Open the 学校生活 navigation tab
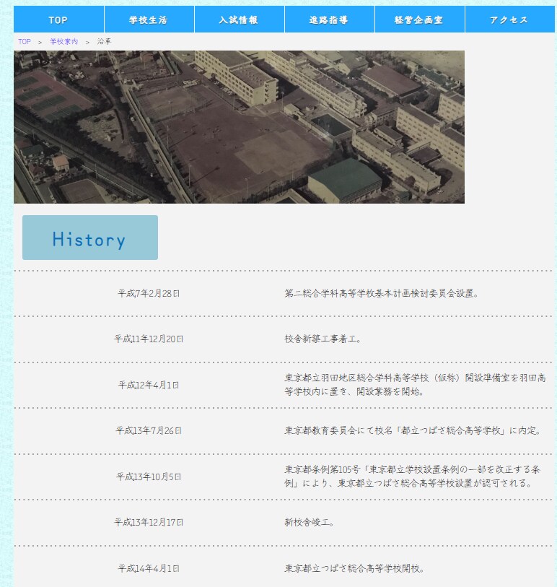This screenshot has height=587, width=557. [x=149, y=19]
